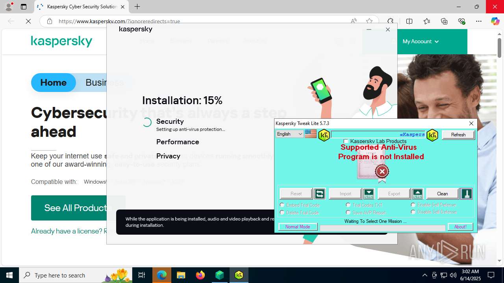Select Kaspersky Tweak Lite taskbar icon
Viewport: 504px width, 283px height.
(x=239, y=275)
